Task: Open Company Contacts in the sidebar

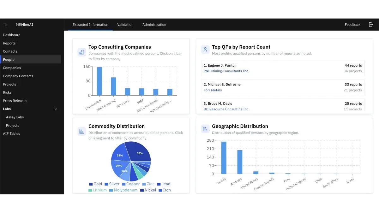Action: [31, 76]
